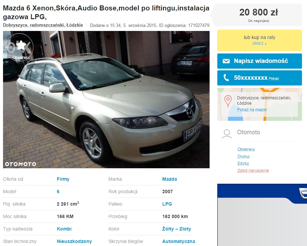Click the Dobryszyce, radomszczański, Łódzkie location link
Image resolution: width=307 pixels, height=246 pixels.
[x=43, y=25]
